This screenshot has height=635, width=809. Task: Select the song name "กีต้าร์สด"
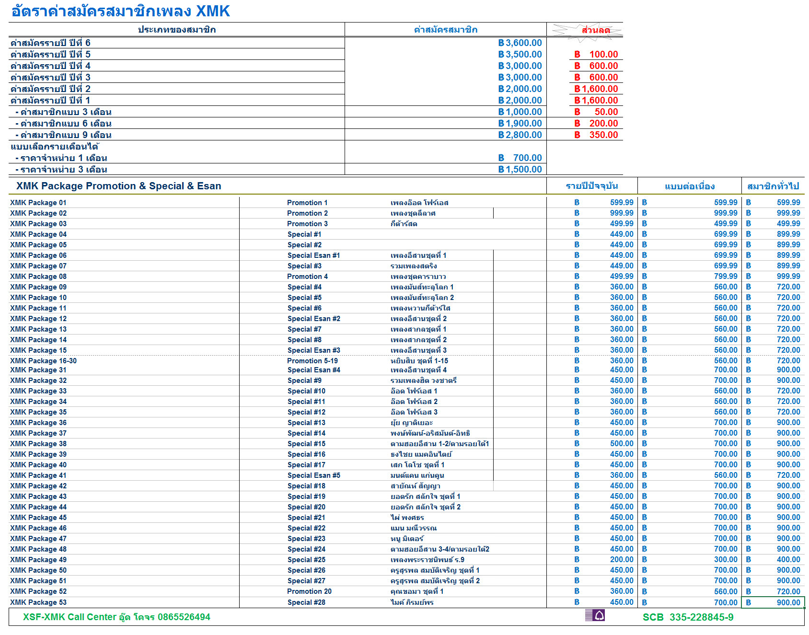pos(404,224)
